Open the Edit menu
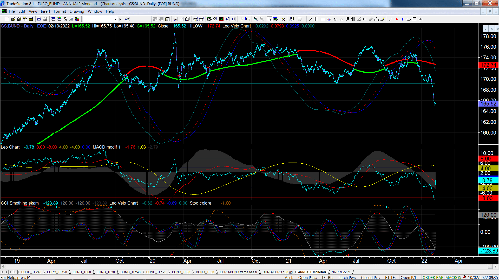 pos(22,11)
